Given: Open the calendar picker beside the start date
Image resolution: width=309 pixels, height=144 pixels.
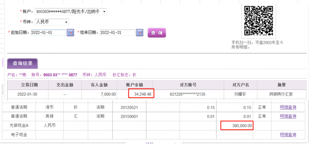Looking at the screenshot, I should [70, 33].
